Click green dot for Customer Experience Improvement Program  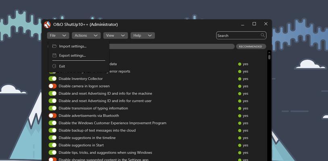pyautogui.click(x=240, y=123)
